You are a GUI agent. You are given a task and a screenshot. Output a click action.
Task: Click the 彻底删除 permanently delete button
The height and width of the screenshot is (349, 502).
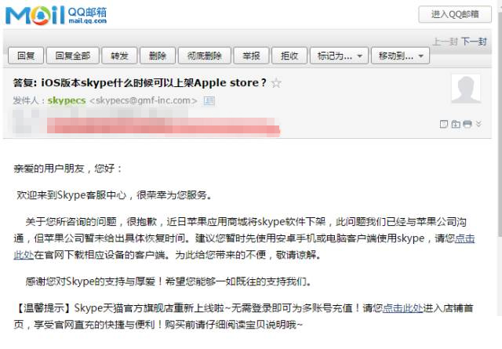point(204,56)
